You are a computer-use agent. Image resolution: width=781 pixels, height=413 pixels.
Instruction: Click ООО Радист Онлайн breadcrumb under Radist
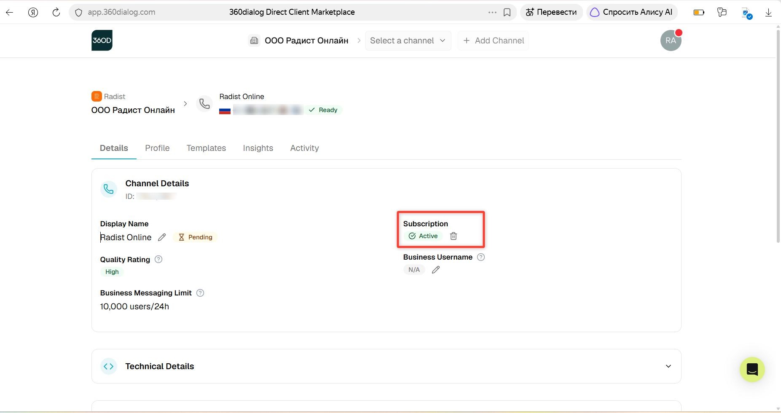point(133,110)
